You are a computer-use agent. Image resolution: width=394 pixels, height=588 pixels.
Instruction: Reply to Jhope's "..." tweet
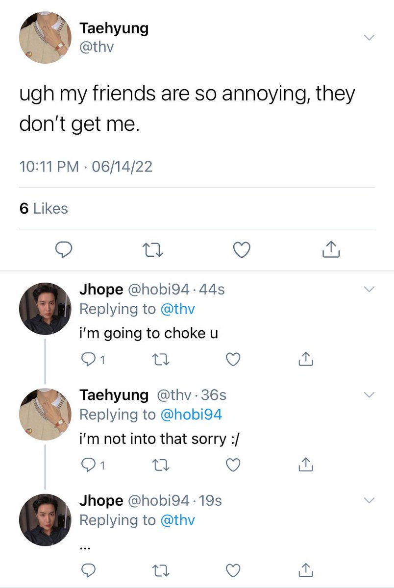88,570
